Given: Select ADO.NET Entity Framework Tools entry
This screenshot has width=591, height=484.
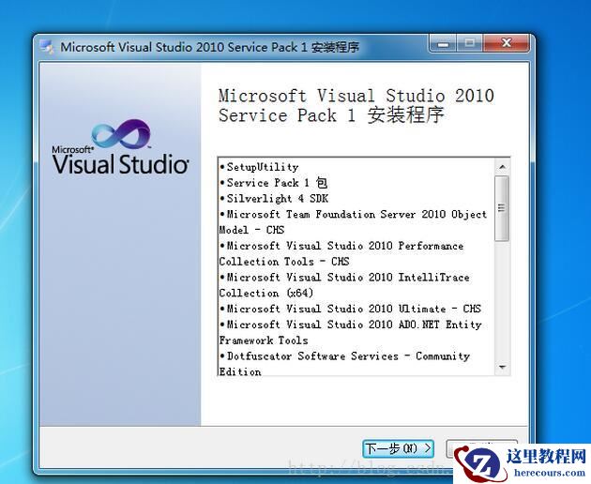Looking at the screenshot, I should [351, 332].
